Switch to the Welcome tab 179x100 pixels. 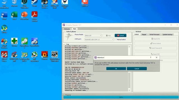click(x=67, y=29)
